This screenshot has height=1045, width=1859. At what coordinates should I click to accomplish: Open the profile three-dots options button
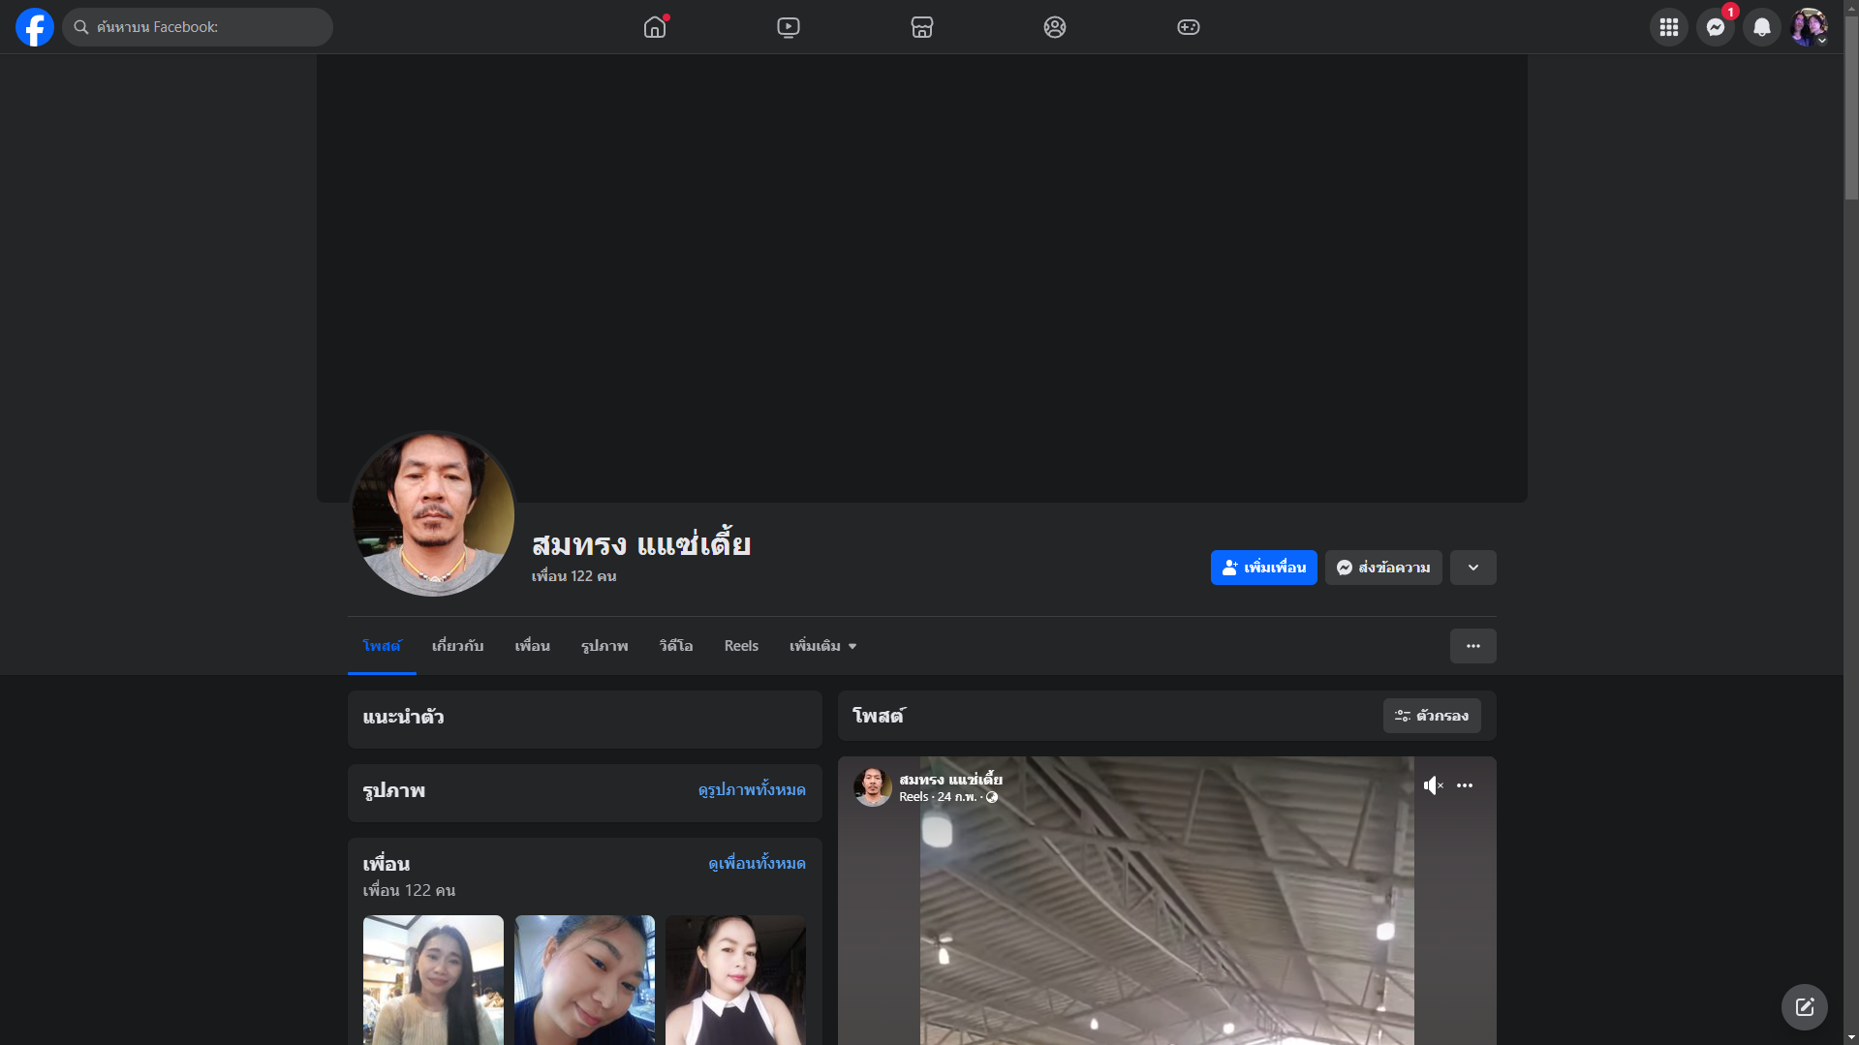coord(1473,646)
